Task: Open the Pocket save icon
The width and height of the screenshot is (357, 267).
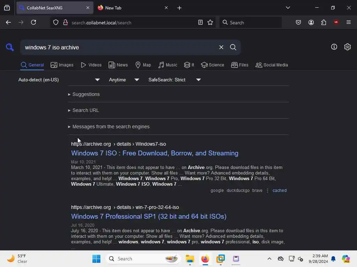Action: click(x=298, y=23)
